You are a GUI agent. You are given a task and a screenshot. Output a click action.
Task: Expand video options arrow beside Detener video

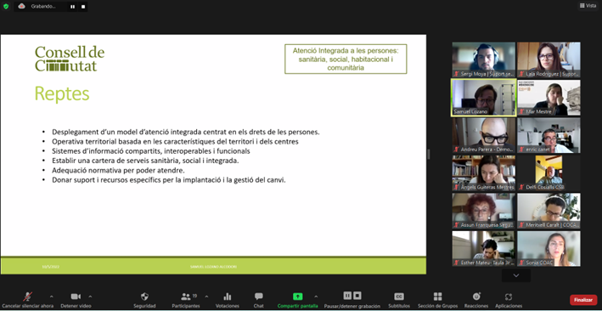(x=90, y=297)
